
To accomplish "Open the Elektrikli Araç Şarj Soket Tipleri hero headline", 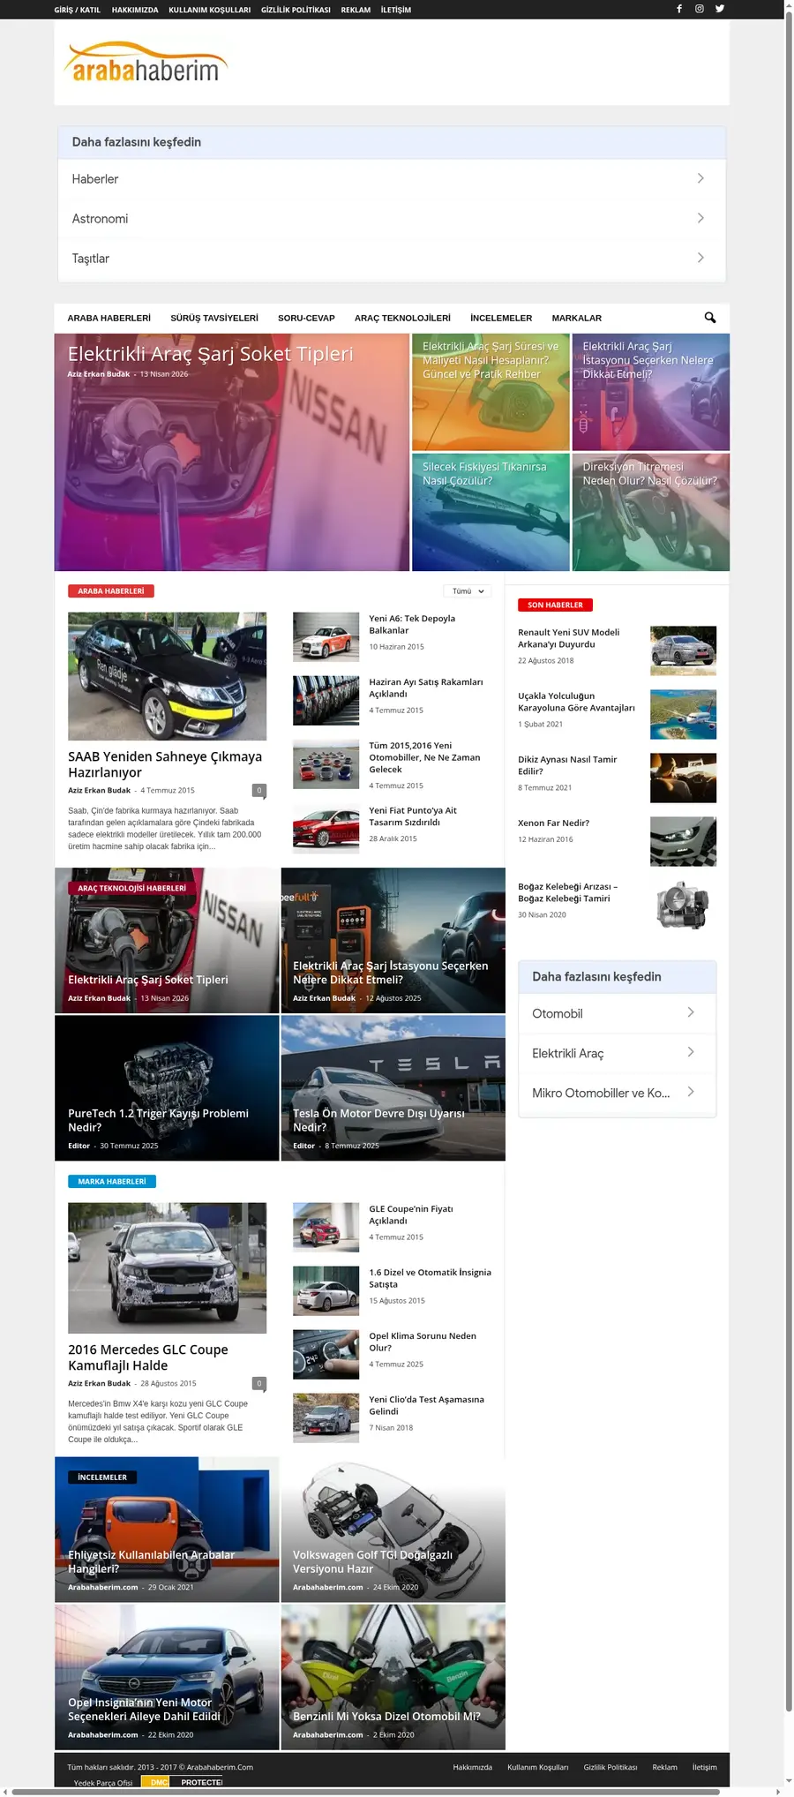I will [x=211, y=354].
